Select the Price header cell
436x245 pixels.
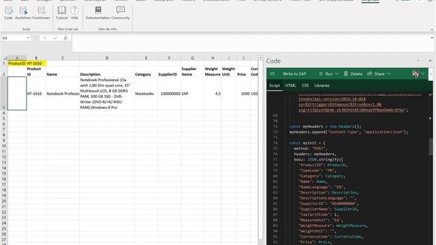click(x=244, y=71)
